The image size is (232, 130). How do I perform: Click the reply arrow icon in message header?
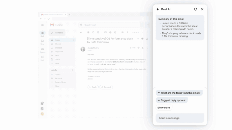(x=143, y=48)
